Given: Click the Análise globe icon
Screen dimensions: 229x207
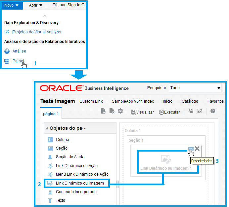Looking at the screenshot, I should point(7,51).
